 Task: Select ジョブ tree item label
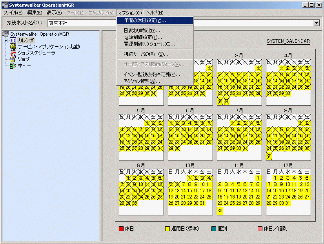(24, 59)
